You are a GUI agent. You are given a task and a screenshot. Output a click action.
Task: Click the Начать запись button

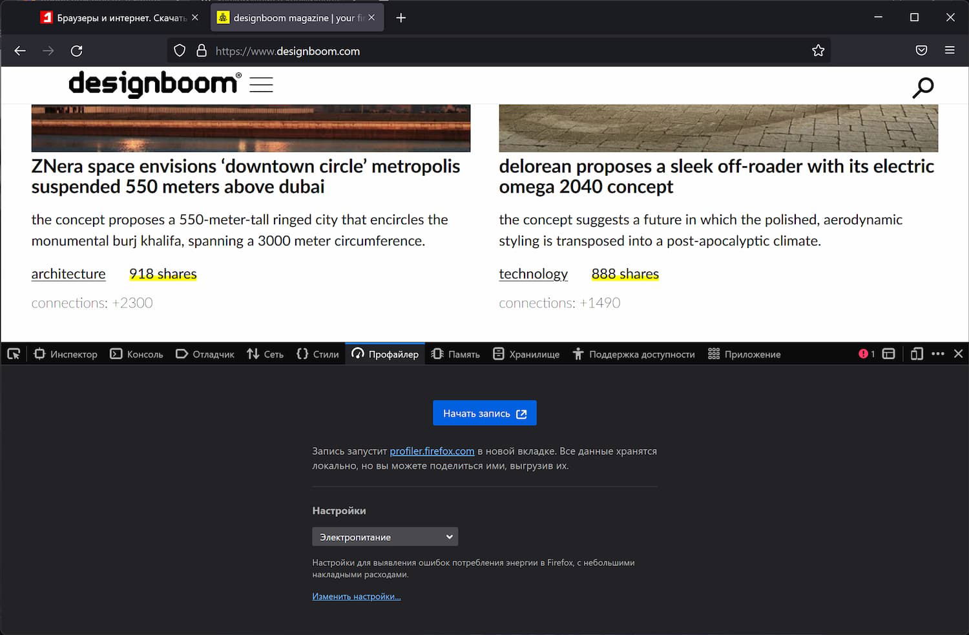click(484, 413)
